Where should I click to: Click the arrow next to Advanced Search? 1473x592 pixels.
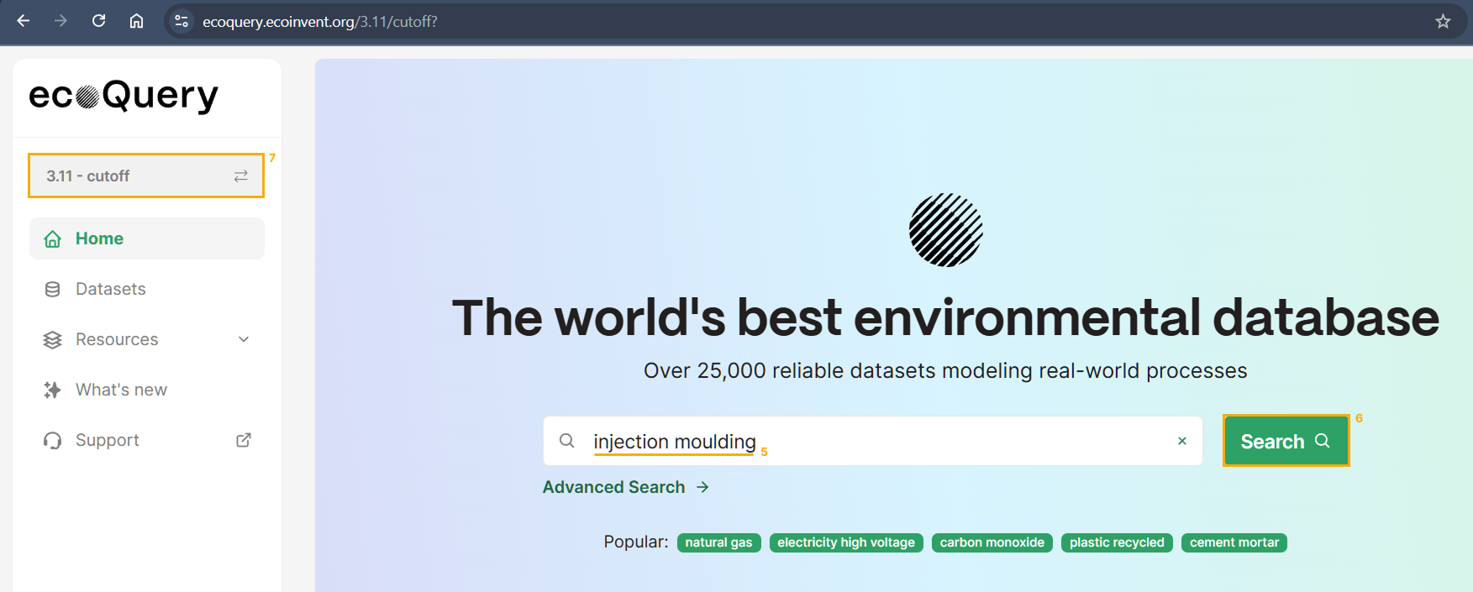tap(702, 487)
